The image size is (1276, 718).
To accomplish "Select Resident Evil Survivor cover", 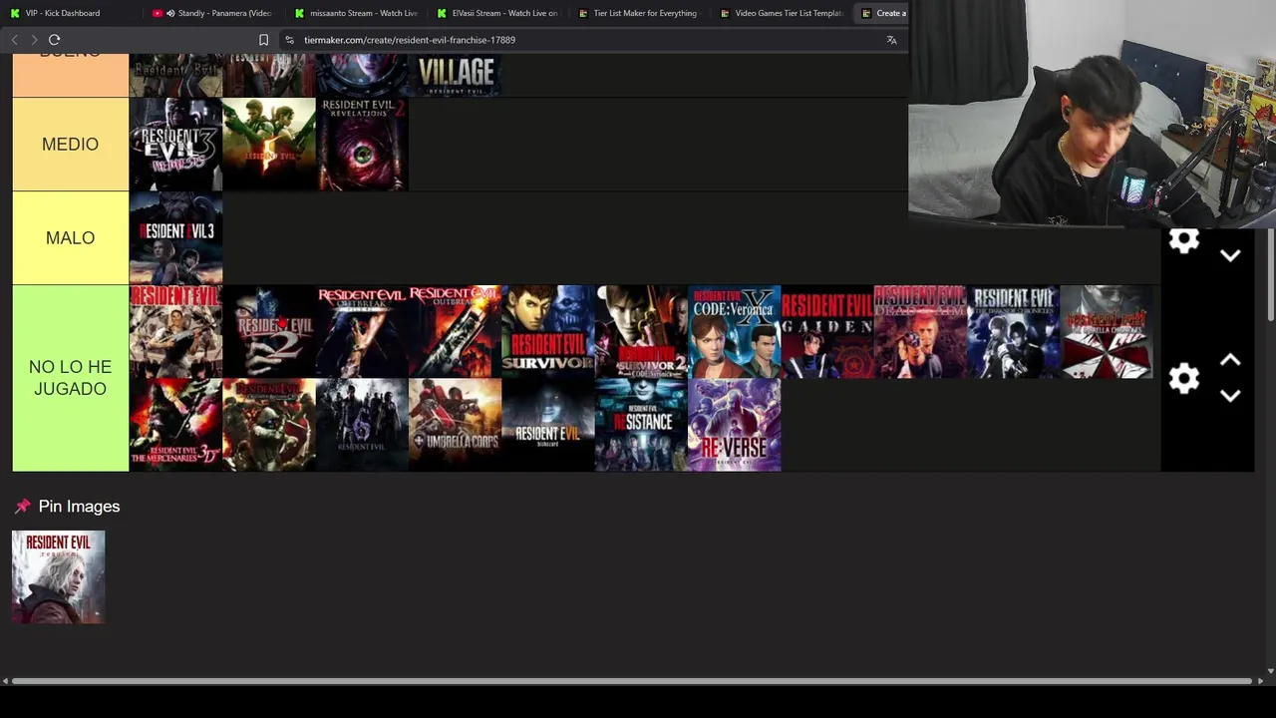I will (548, 332).
